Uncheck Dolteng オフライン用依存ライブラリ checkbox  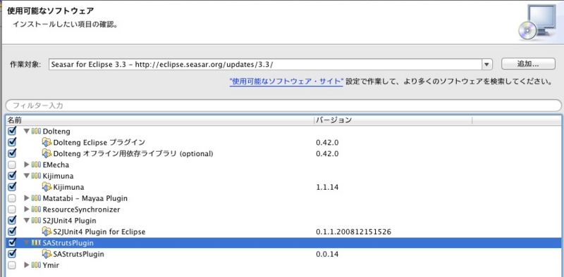12,153
